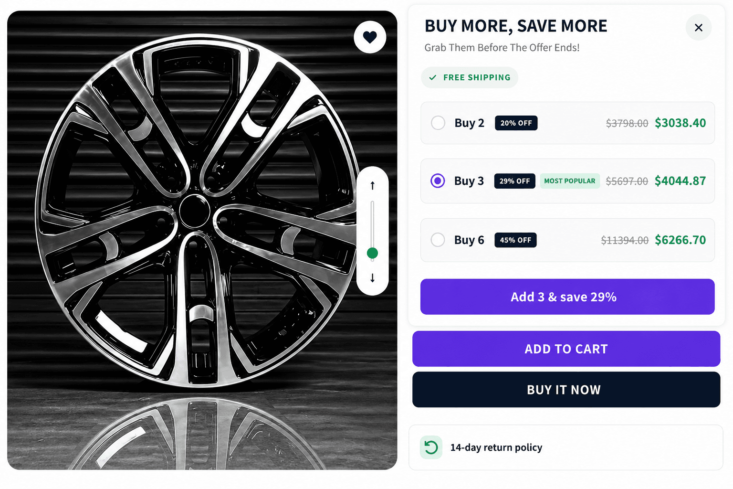Click the $6266.70 discounted price
The height and width of the screenshot is (489, 733).
click(x=680, y=240)
